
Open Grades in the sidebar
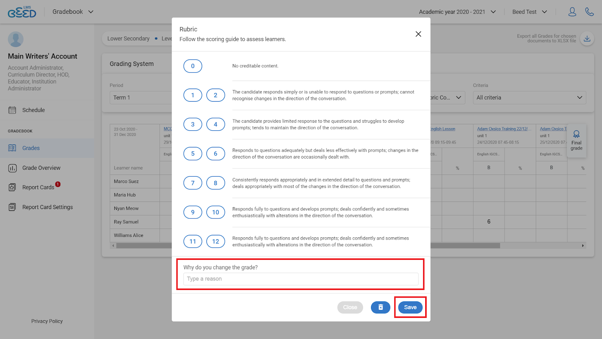(x=31, y=148)
